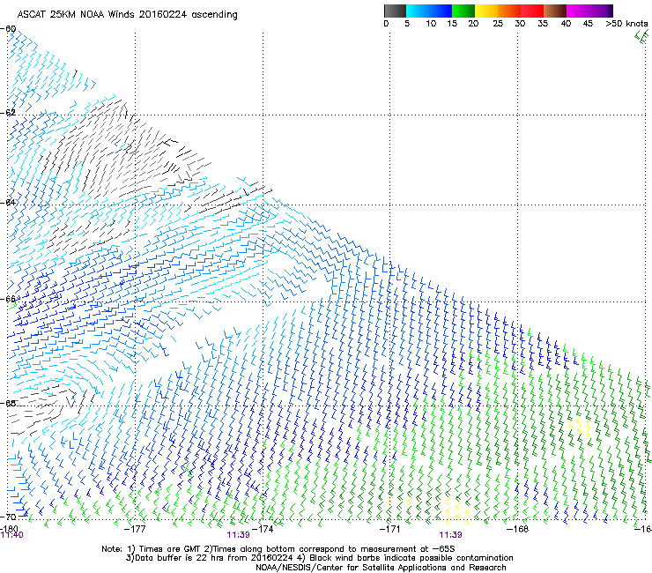Screen dimensions: 652x573
Task: Click the red 30-35 knots legend segment
Action: tap(532, 11)
